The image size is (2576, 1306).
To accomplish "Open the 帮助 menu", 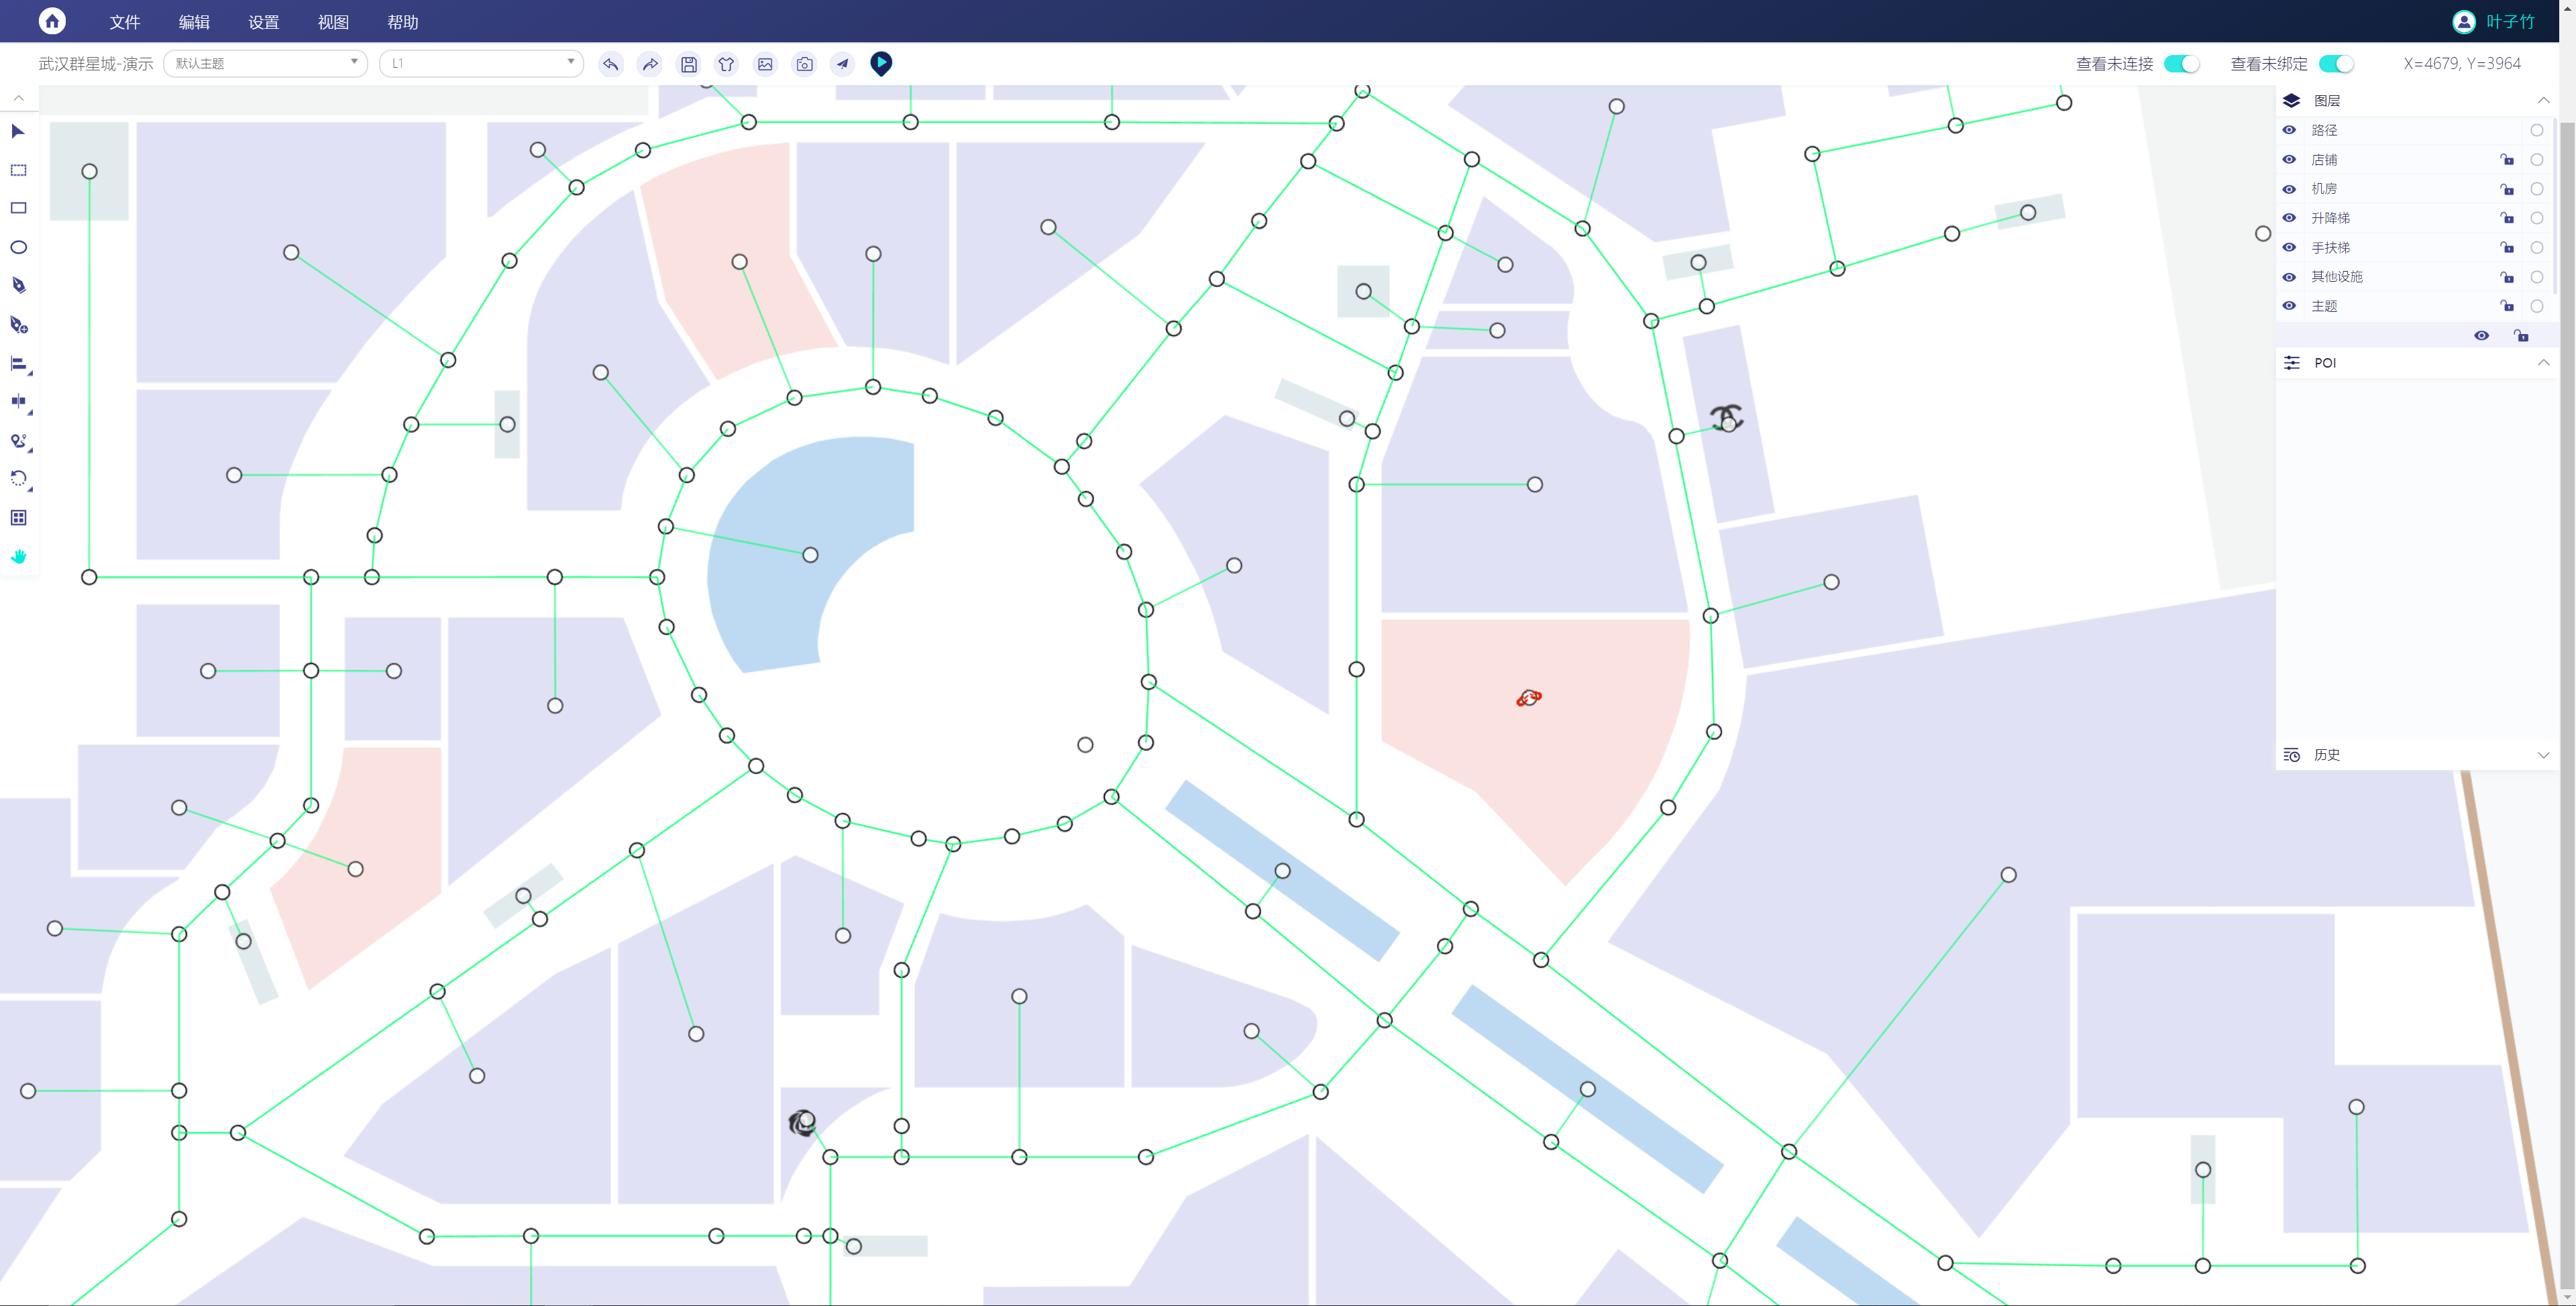I will (403, 22).
